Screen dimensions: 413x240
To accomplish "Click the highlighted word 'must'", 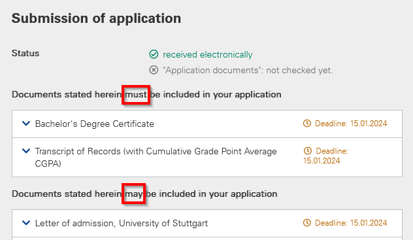I will click(x=136, y=94).
